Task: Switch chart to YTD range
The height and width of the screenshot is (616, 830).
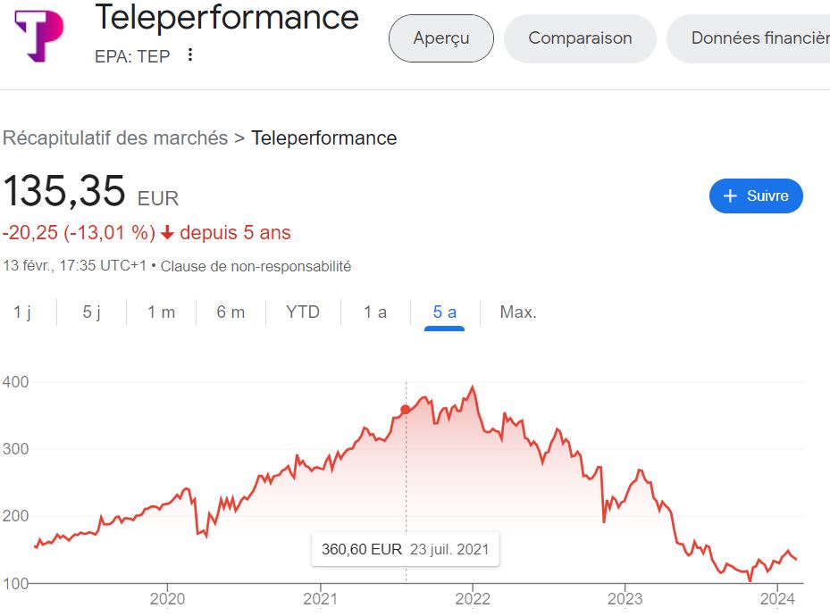Action: [x=302, y=312]
